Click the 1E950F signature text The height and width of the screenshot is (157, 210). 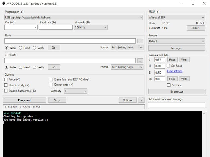[x=200, y=23]
